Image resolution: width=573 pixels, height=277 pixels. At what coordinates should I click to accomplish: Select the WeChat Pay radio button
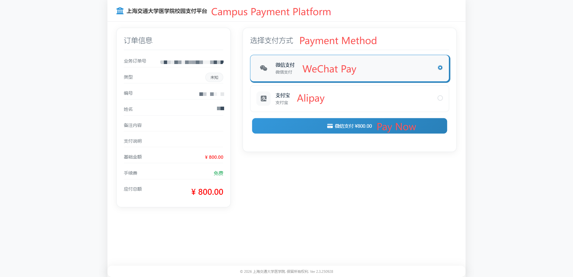440,68
